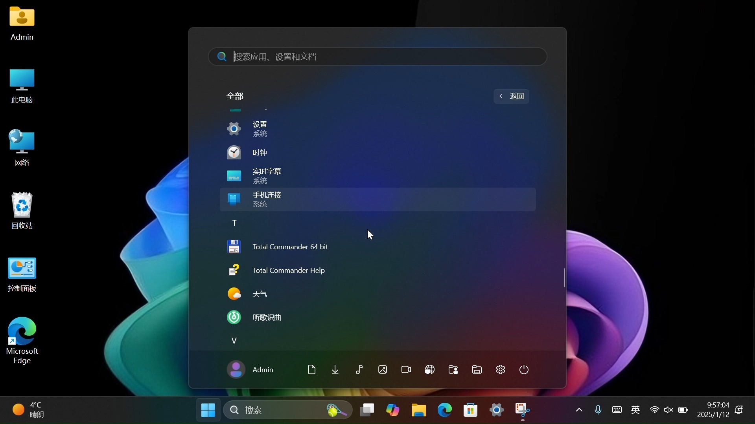The height and width of the screenshot is (424, 755).
Task: Click the 返回 back button
Action: pos(511,96)
